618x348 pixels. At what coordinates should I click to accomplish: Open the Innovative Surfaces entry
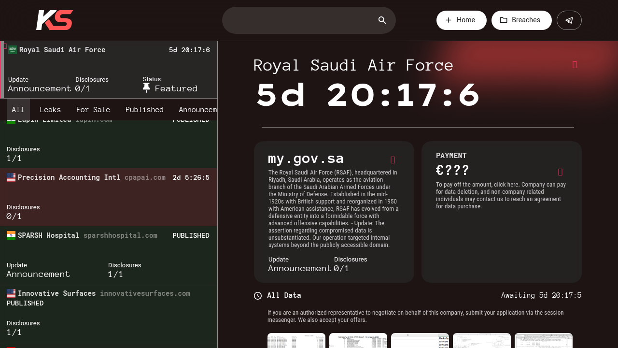point(109,313)
